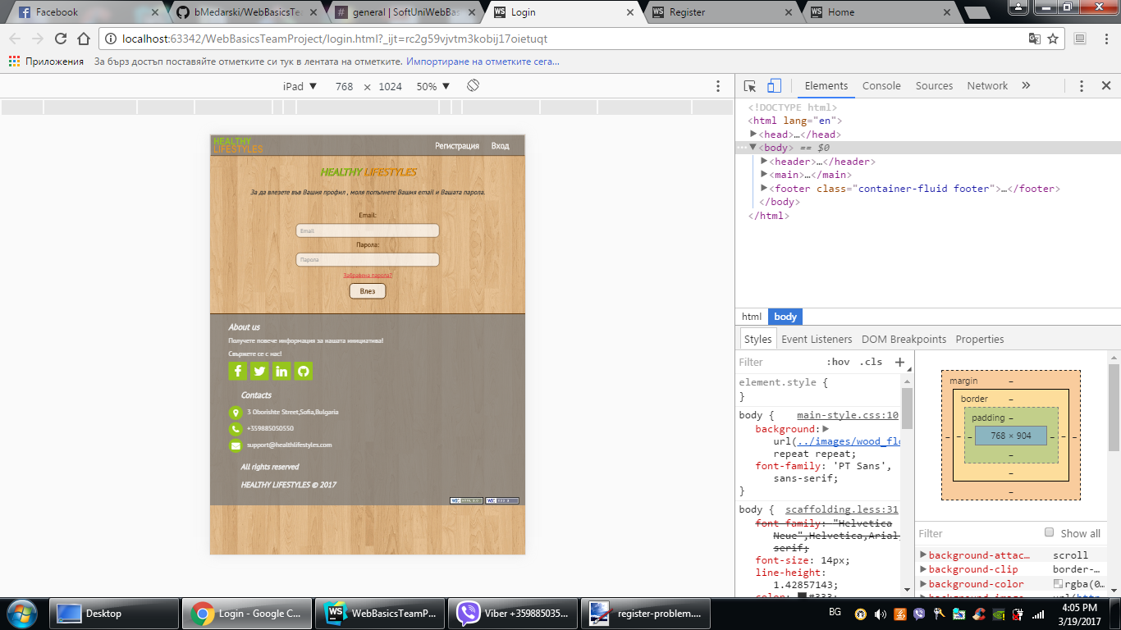Screen dimensions: 1121x630
Task: Expand the computed background-clip property
Action: (x=923, y=569)
